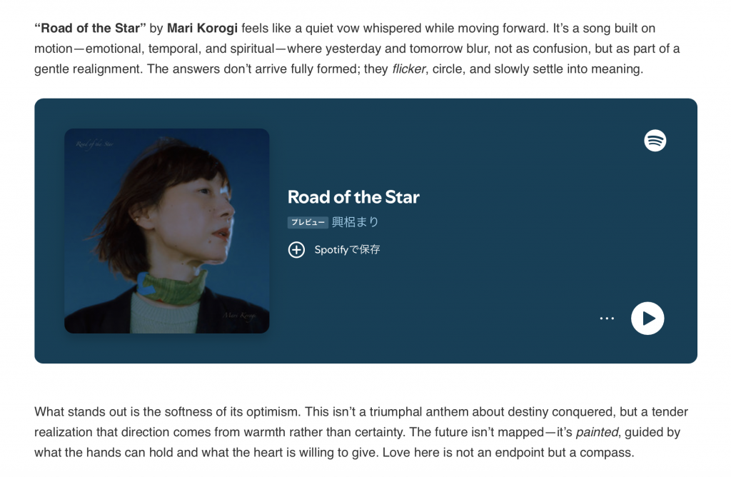Open the three-dot more options menu
The height and width of the screenshot is (477, 731).
(x=607, y=318)
